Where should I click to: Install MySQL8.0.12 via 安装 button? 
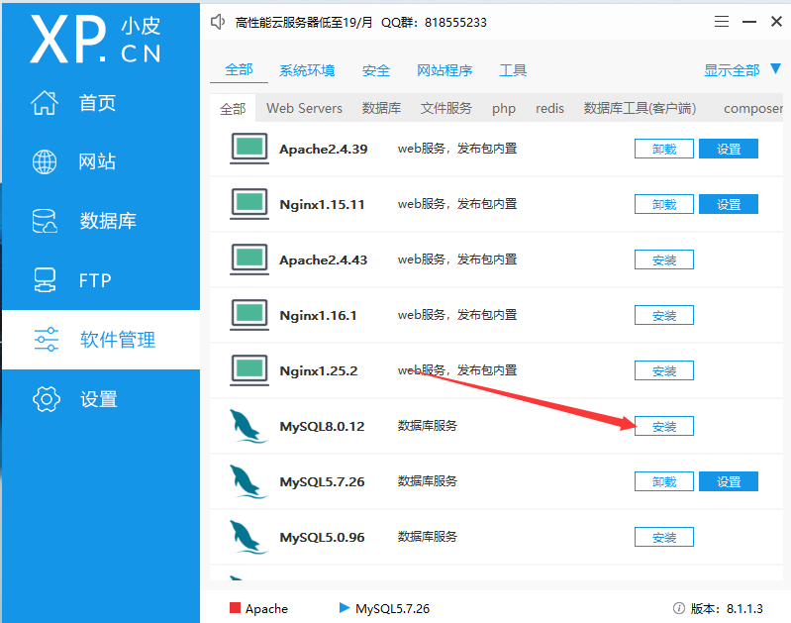click(x=664, y=426)
